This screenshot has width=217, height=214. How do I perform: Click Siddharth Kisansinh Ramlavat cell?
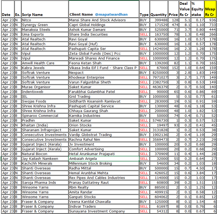click(104, 101)
